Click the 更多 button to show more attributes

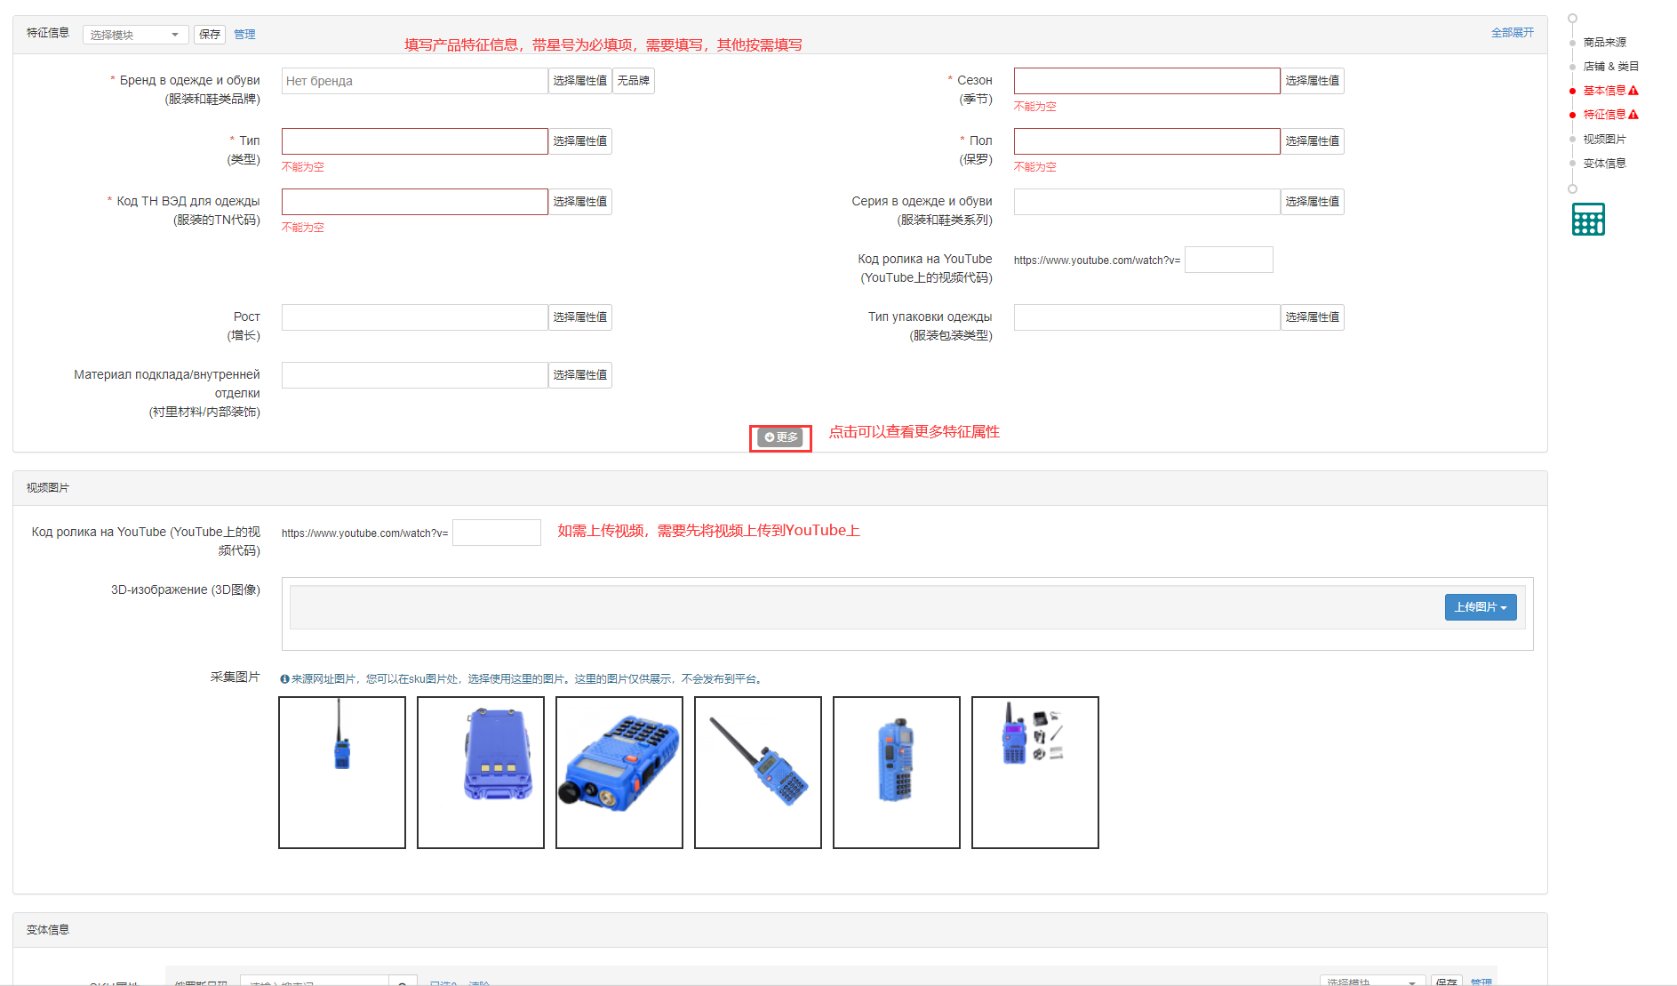[780, 437]
